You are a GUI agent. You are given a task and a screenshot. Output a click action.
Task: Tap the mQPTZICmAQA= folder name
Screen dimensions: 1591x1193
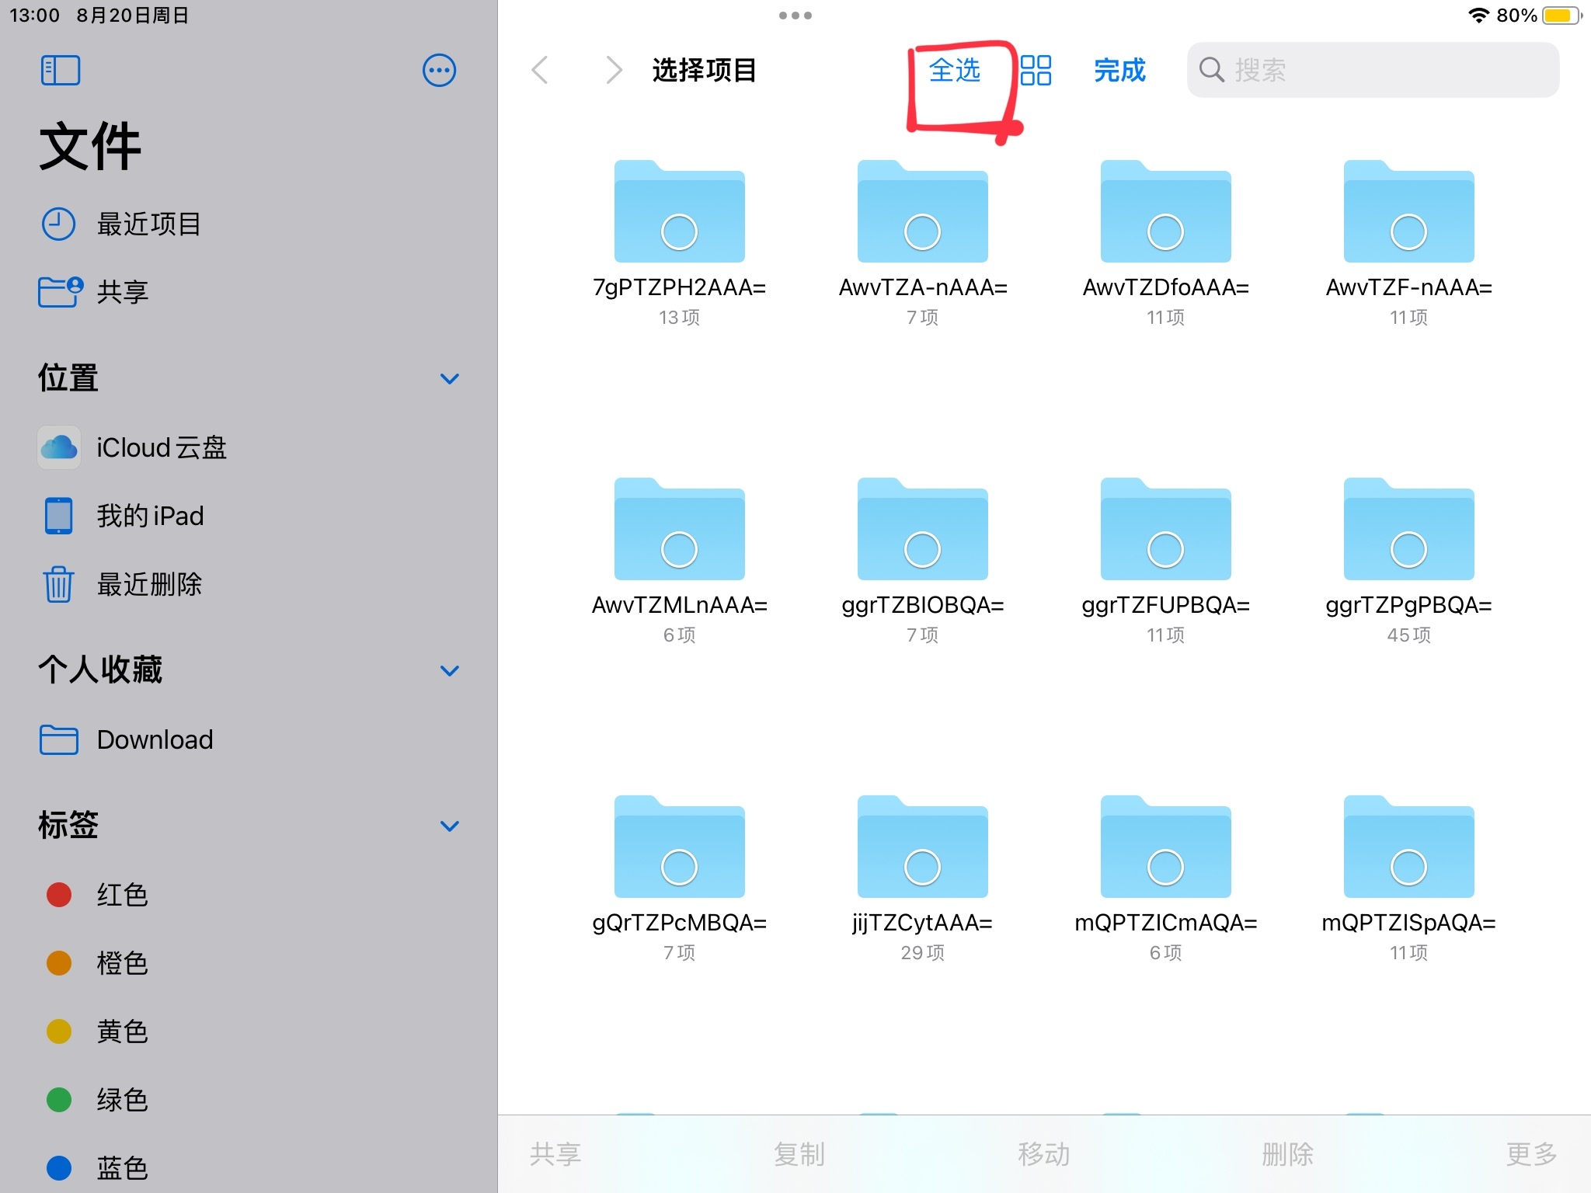[1165, 923]
